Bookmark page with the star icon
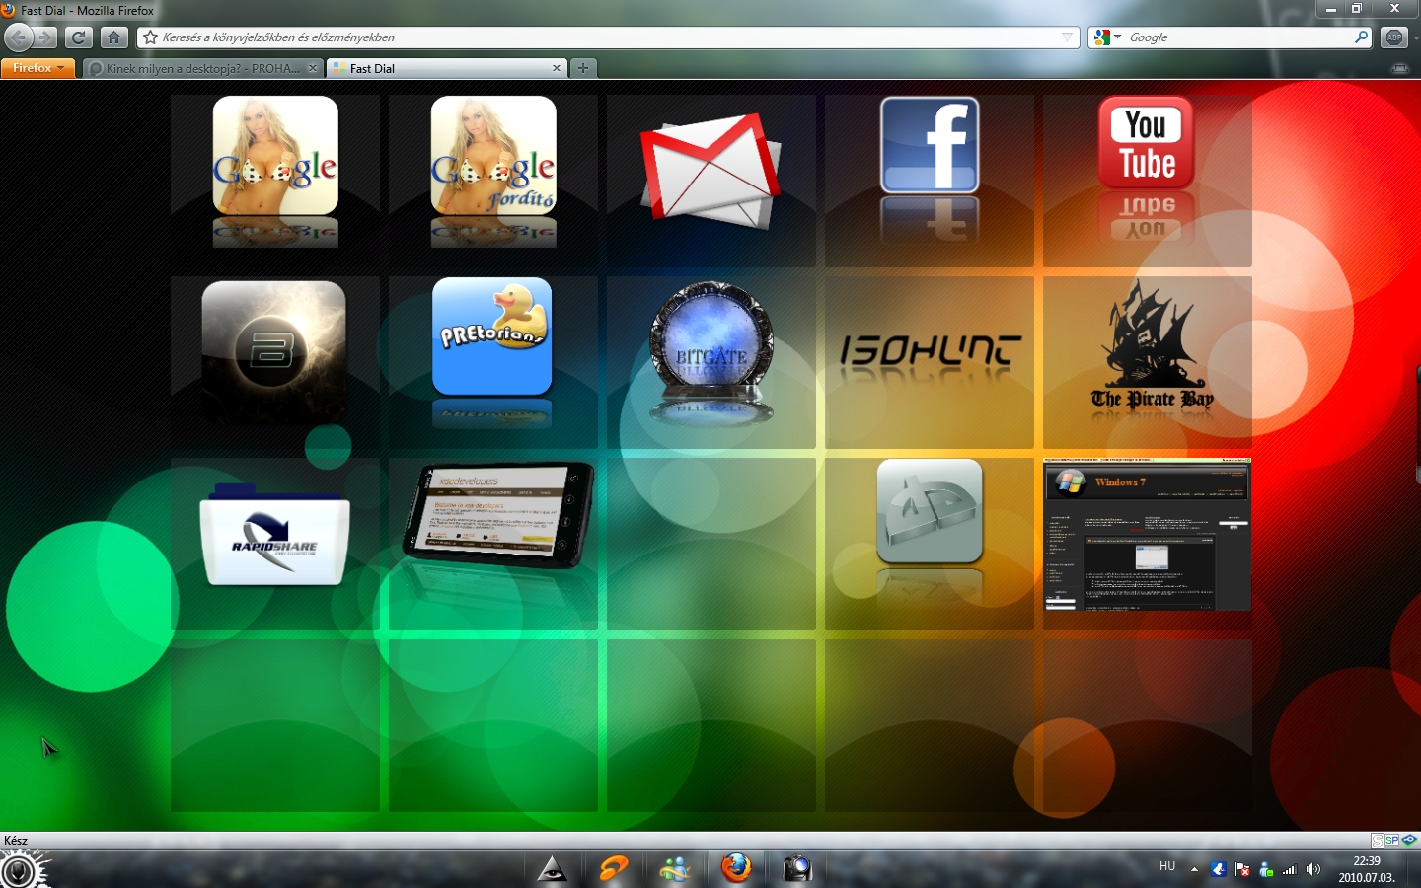Viewport: 1421px width, 888px height. pos(150,37)
